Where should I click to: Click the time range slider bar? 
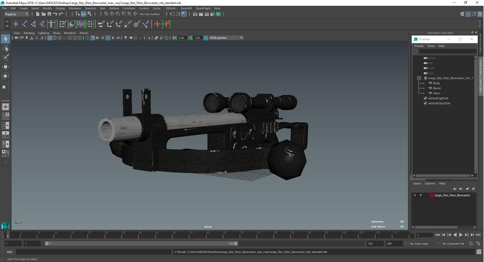[141, 244]
